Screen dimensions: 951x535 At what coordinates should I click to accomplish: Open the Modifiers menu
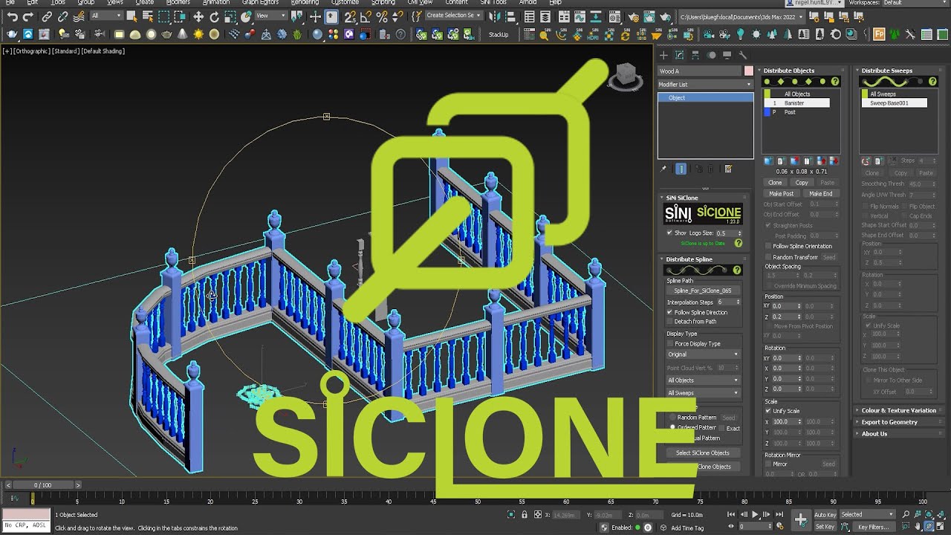(x=178, y=2)
